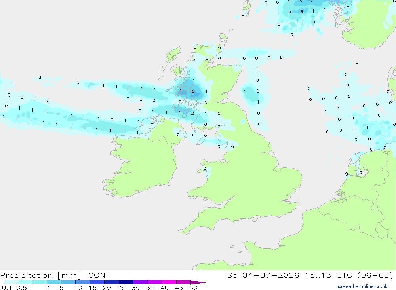Click the "0.1" label under the colour scale
396x290 pixels.
(7, 288)
